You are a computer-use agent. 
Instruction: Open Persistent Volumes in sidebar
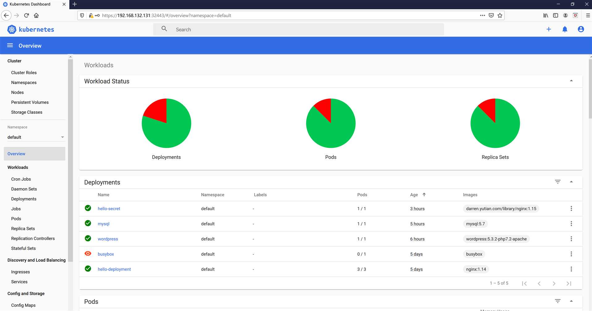30,102
